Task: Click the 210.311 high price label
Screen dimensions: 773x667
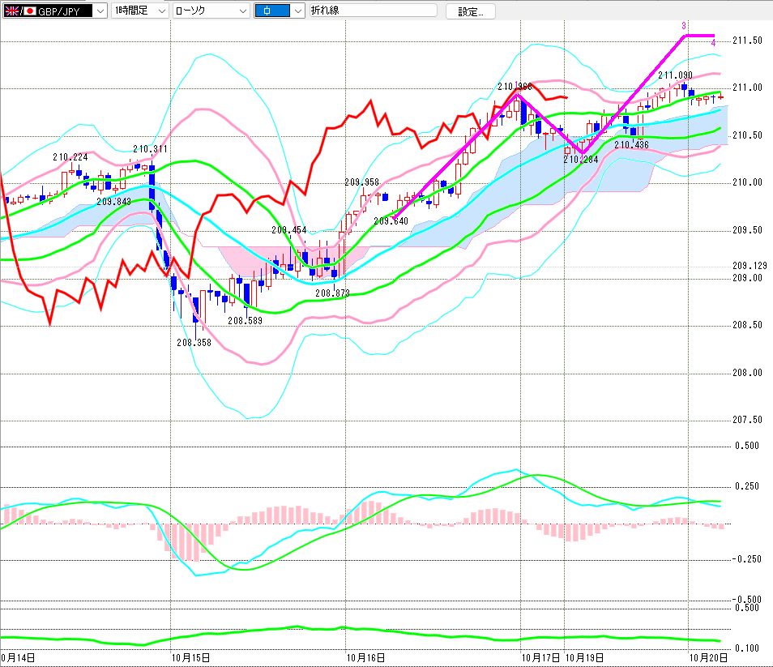Action: [x=151, y=149]
